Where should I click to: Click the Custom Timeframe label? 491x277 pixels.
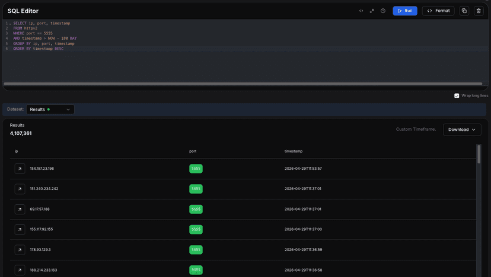[x=416, y=129]
